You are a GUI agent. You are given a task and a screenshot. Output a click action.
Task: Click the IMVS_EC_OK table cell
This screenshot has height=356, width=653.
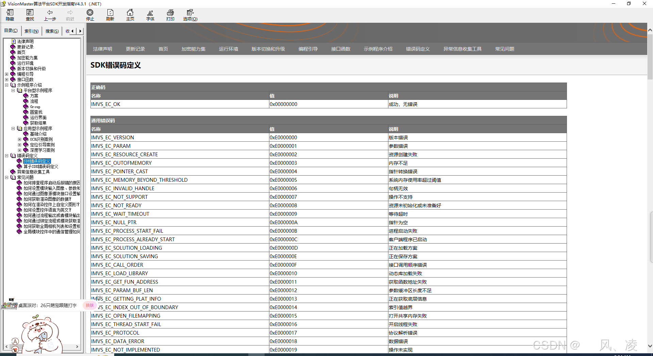click(x=180, y=104)
